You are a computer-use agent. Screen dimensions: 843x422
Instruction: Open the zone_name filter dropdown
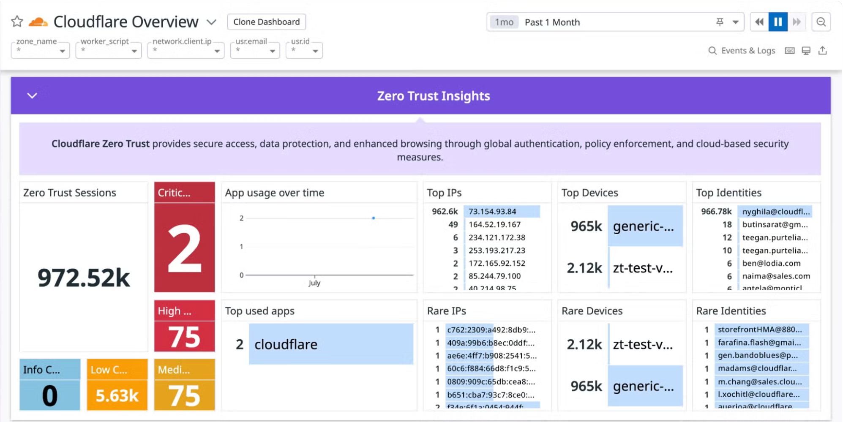[x=40, y=50]
